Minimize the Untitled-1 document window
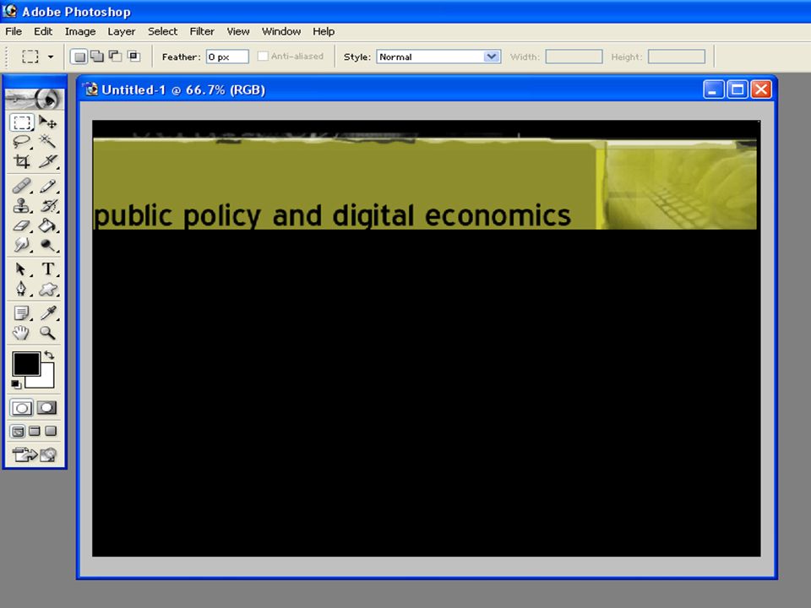 tap(713, 90)
